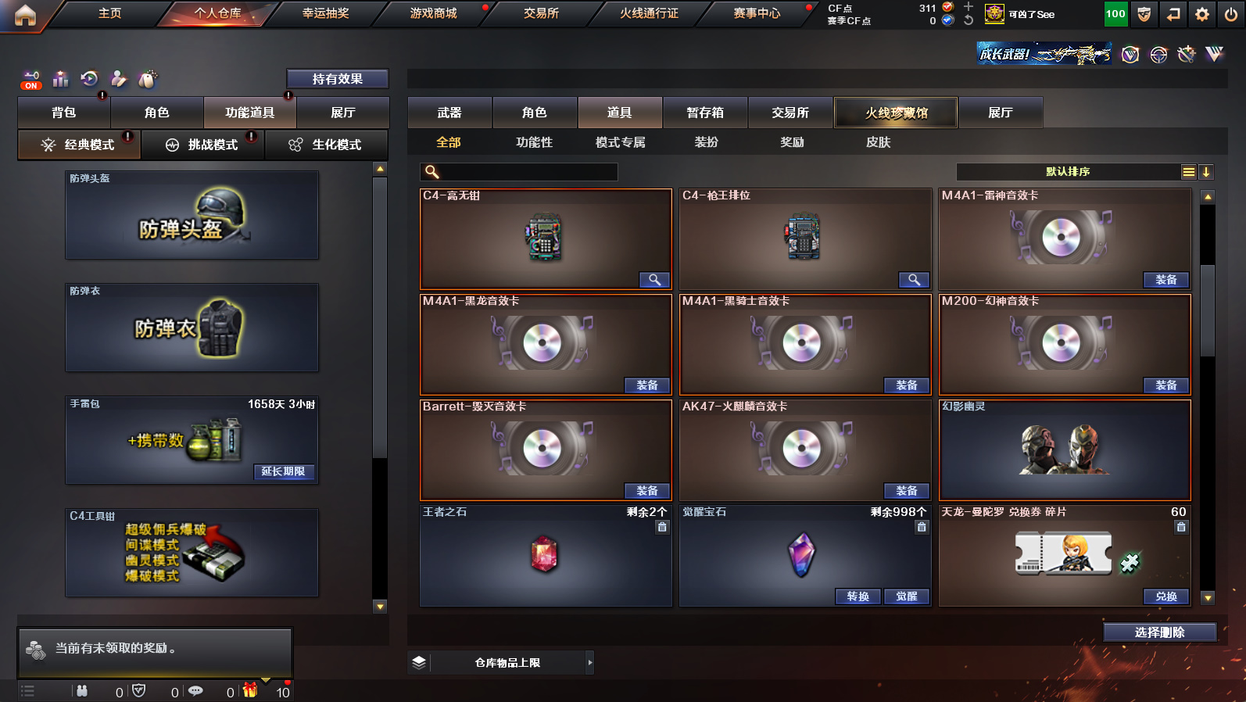Click the power exit icon
Screen dimensions: 1246x702
1231,14
